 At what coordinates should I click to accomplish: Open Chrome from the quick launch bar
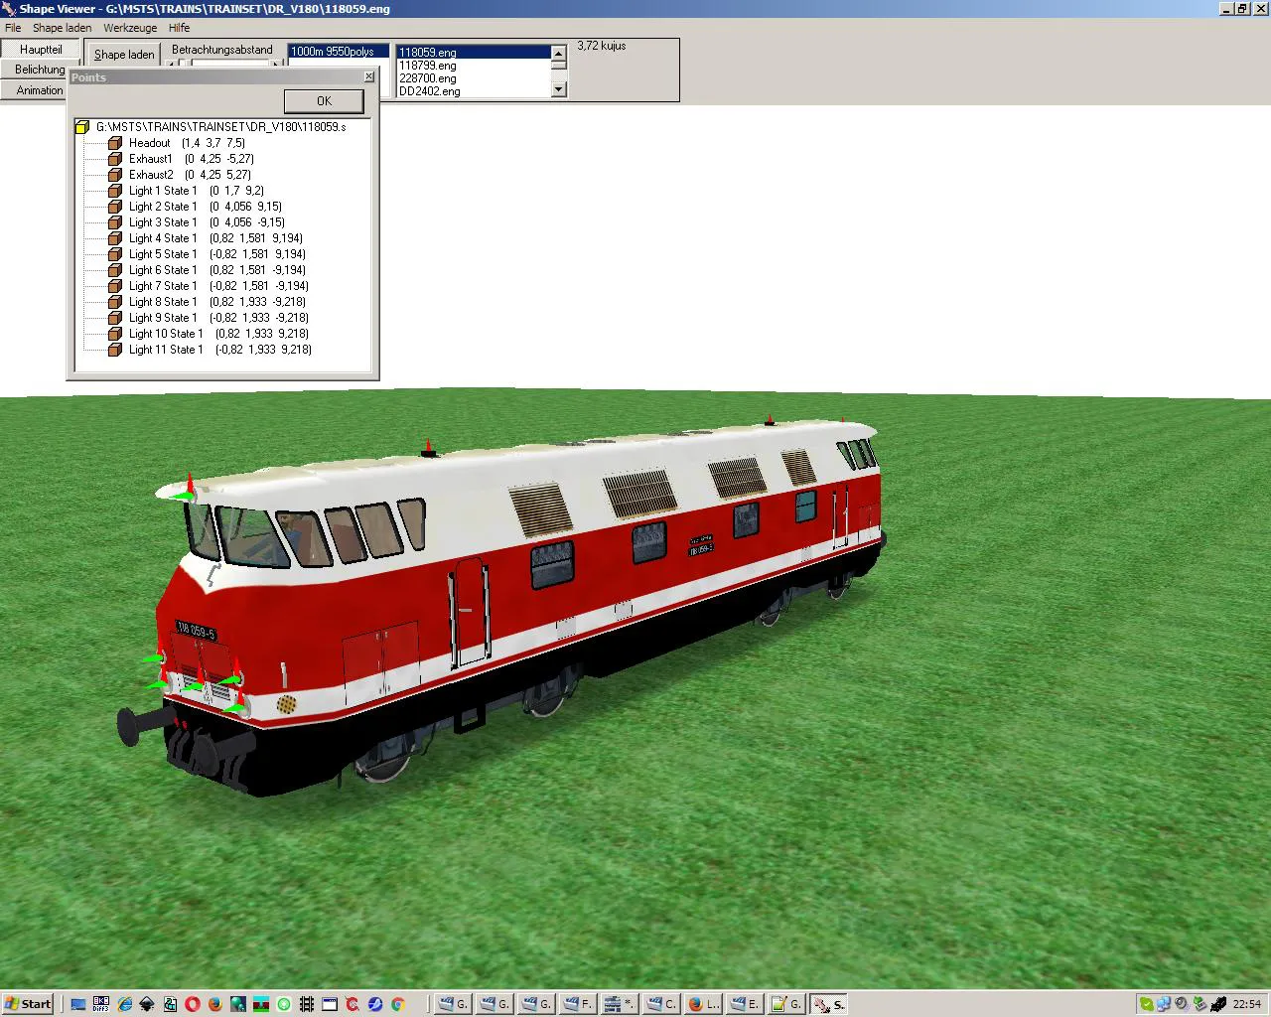tap(397, 1004)
